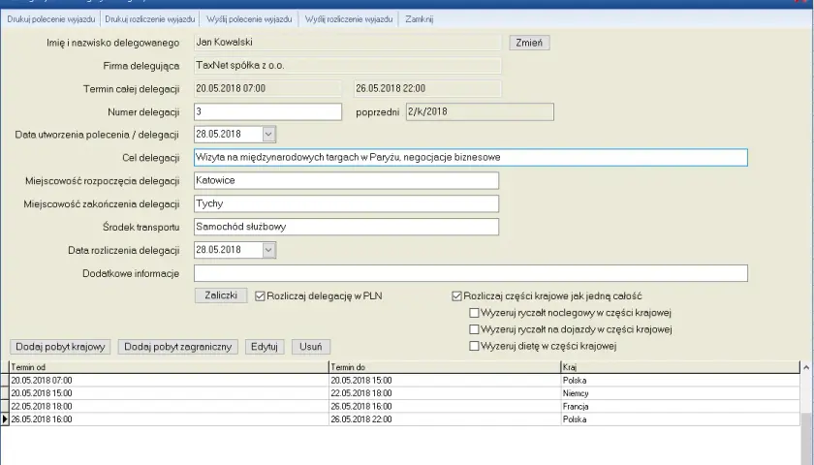Click the Jan Kowalski name field

(x=348, y=43)
